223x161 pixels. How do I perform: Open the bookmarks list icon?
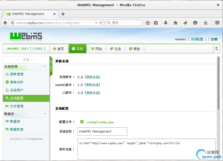[x=156, y=23]
